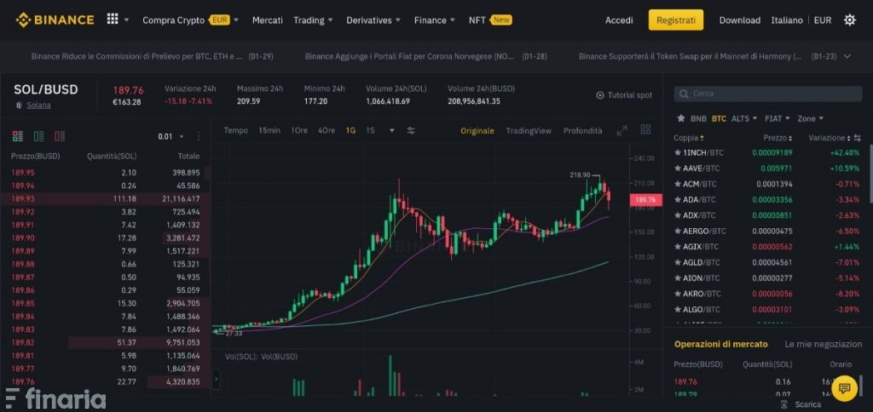Click Accedi login link
Image resolution: width=873 pixels, height=412 pixels.
[619, 20]
